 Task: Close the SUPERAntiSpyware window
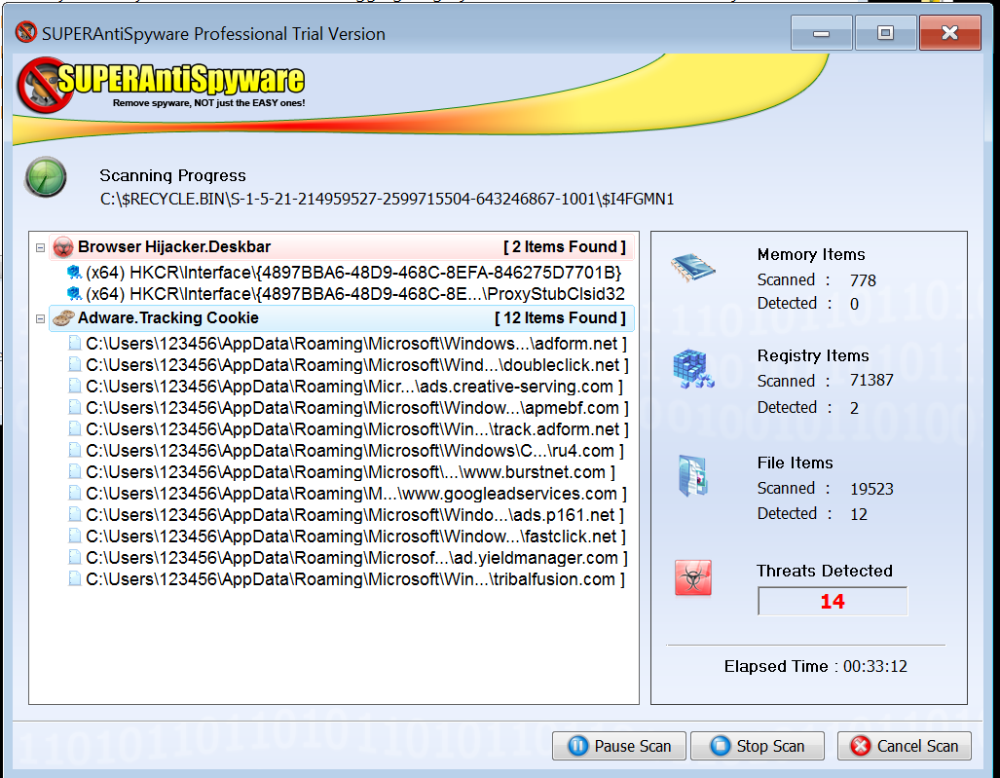(949, 32)
